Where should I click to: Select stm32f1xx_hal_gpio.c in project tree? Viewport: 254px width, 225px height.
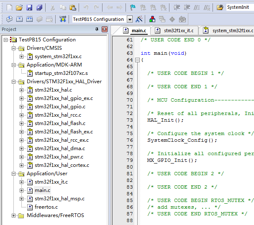pyautogui.click(x=60, y=107)
